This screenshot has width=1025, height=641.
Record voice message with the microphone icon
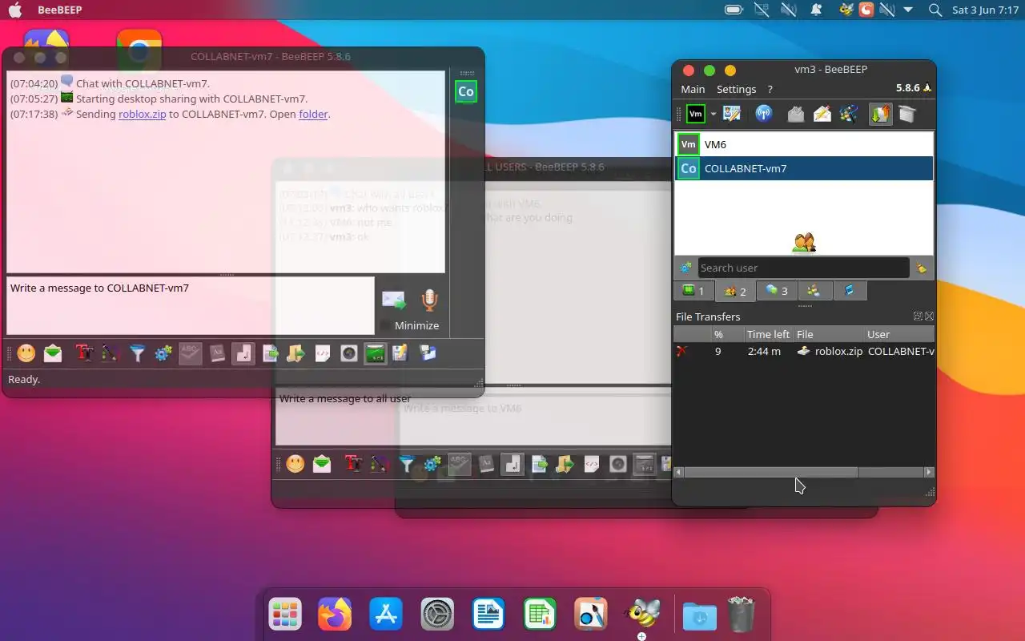pyautogui.click(x=430, y=300)
